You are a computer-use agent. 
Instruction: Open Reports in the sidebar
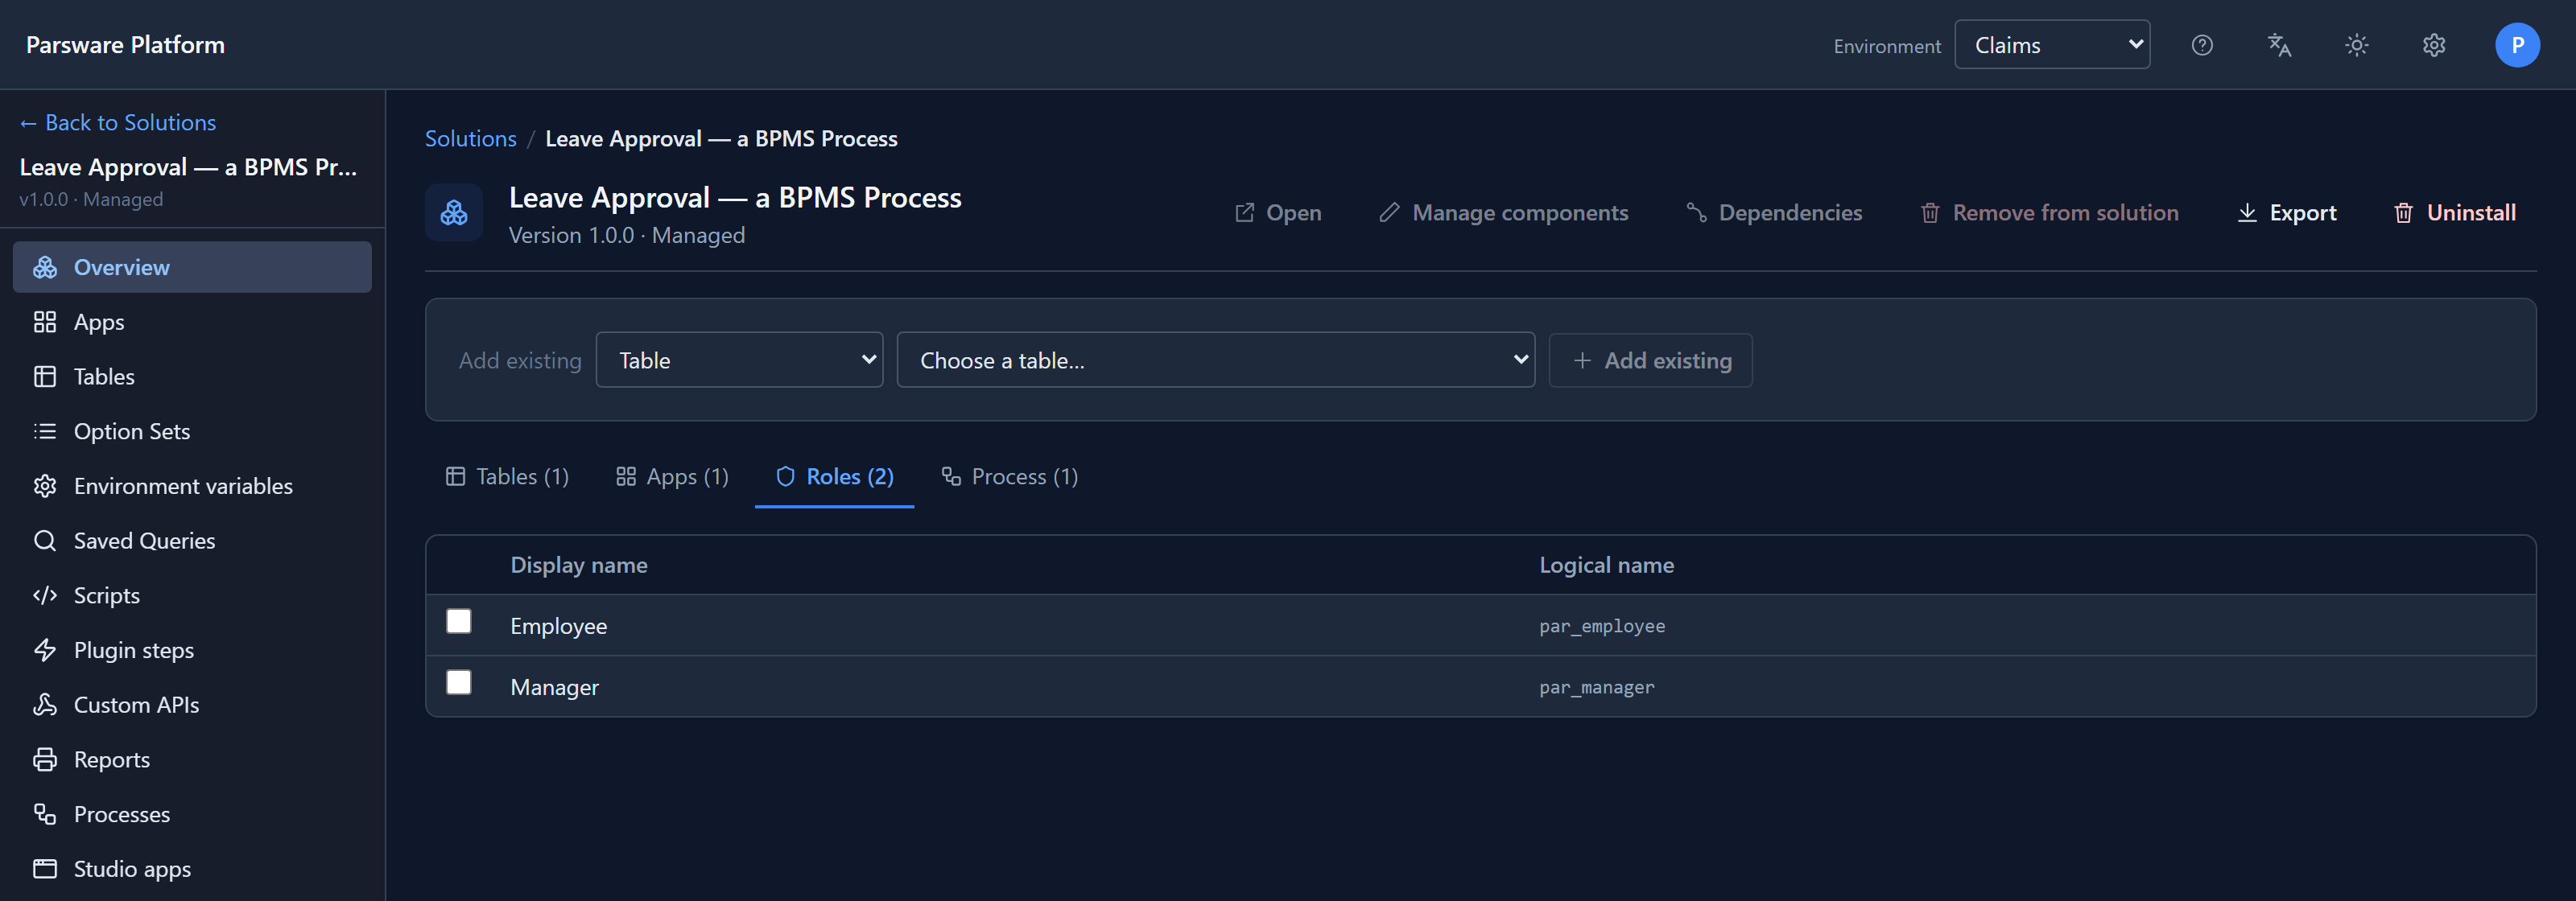[x=192, y=760]
